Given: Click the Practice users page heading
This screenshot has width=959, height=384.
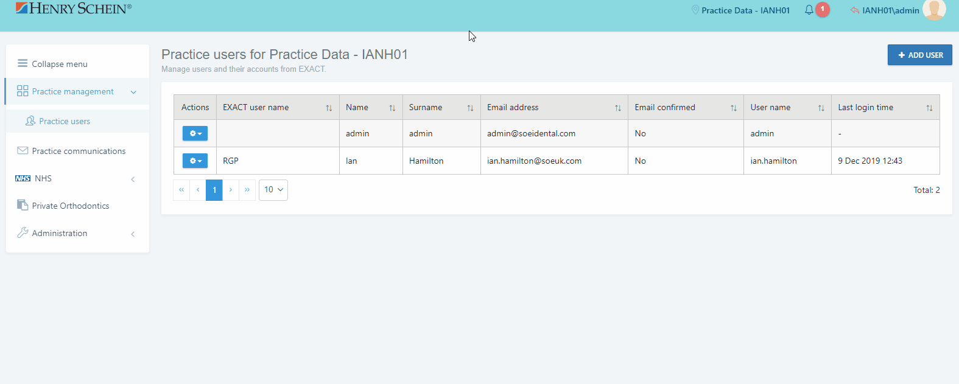Looking at the screenshot, I should point(284,54).
